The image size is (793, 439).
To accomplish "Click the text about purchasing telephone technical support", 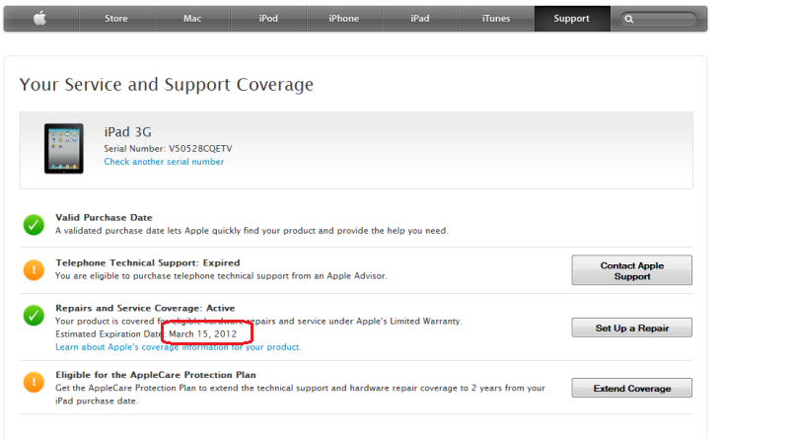I will [221, 276].
